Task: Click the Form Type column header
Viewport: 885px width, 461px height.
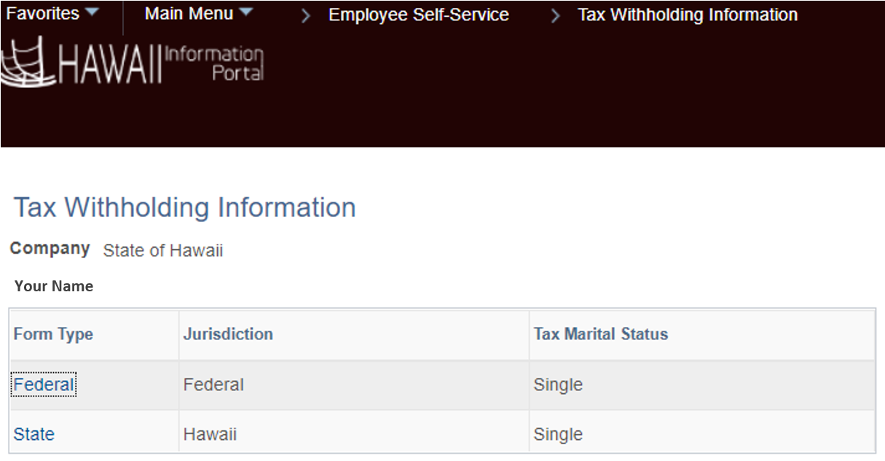Action: point(53,334)
